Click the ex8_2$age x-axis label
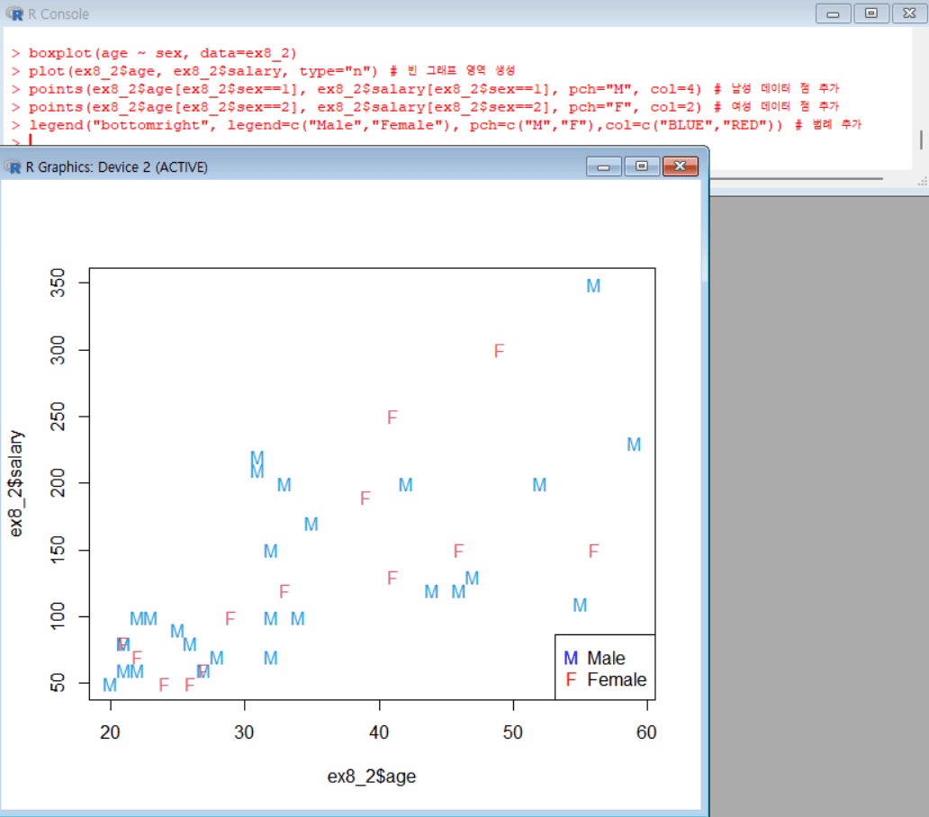This screenshot has width=929, height=817. pos(371,777)
